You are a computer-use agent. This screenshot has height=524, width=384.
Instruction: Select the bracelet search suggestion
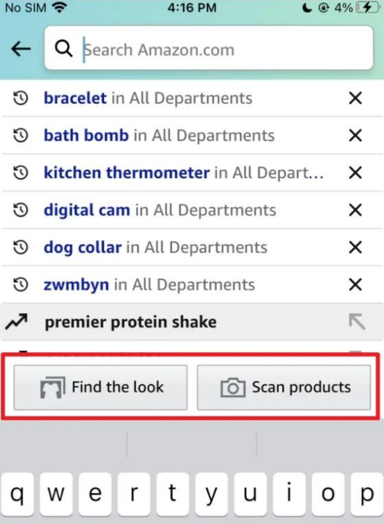pos(75,99)
